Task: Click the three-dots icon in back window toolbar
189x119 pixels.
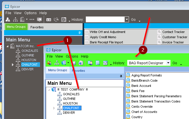Action: click(32, 19)
